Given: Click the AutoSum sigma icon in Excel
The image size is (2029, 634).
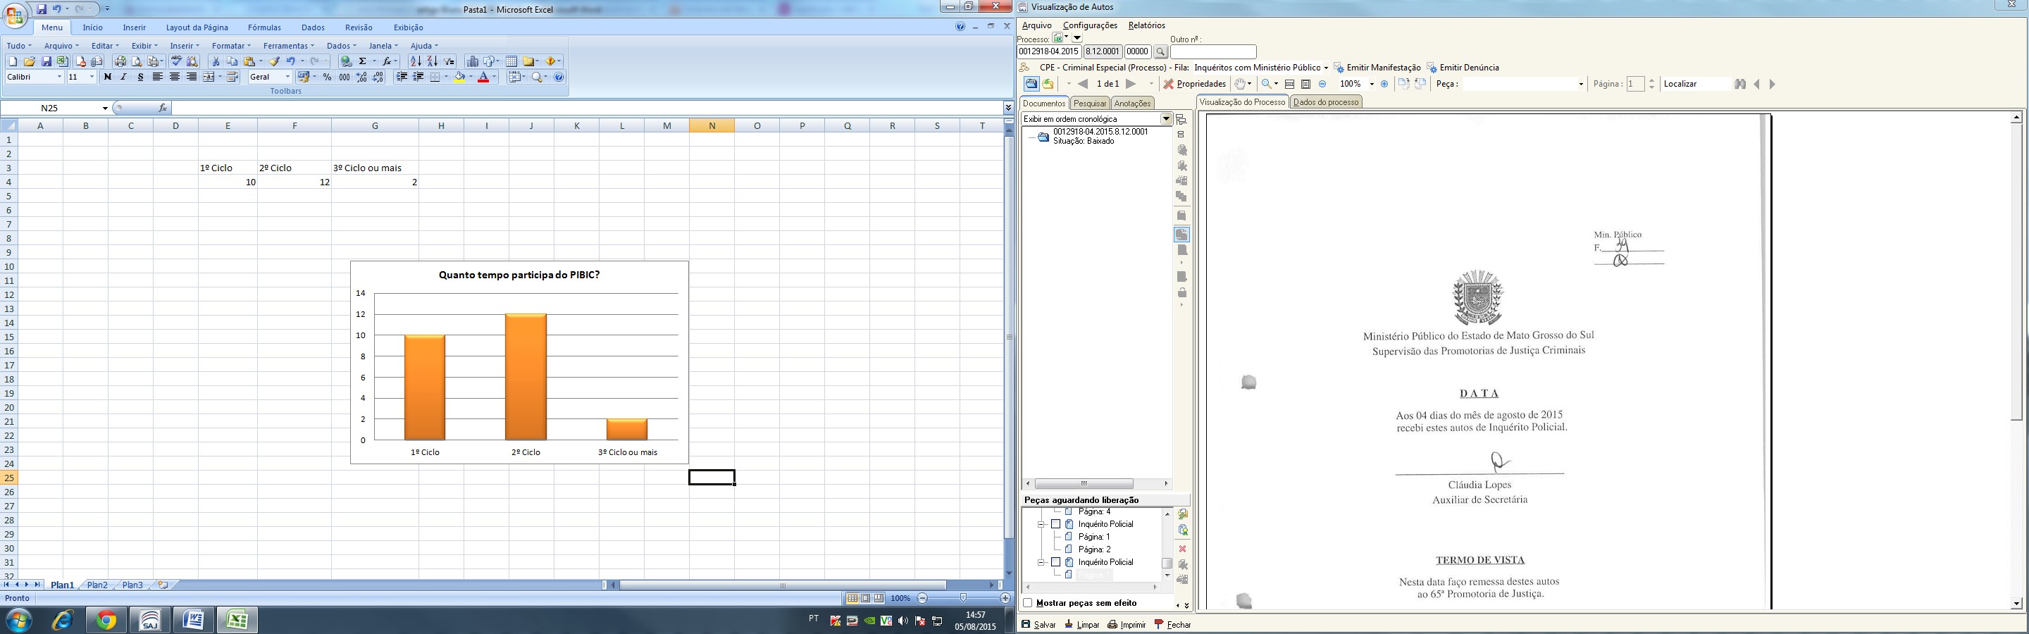Looking at the screenshot, I should point(363,61).
